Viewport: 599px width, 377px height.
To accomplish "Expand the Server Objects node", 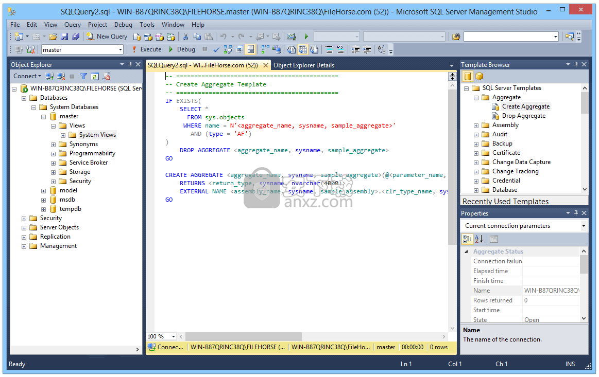I will 24,228.
